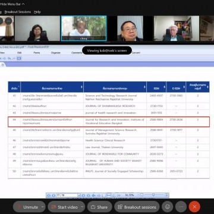
Task: Click the screen icon in Foxit quick toolbar
Action: (x=19, y=58)
